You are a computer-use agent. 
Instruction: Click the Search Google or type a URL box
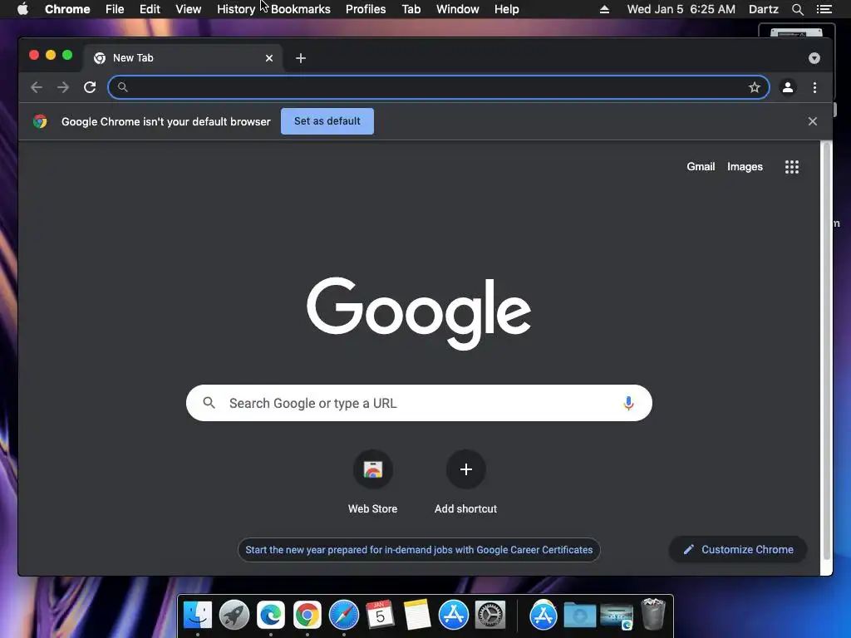click(x=419, y=403)
